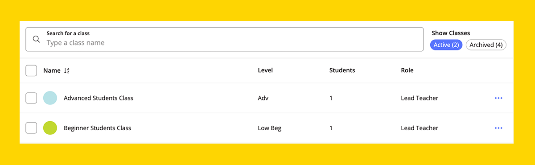The image size is (535, 165).
Task: Tick the select-all classes checkbox
Action: pos(31,70)
